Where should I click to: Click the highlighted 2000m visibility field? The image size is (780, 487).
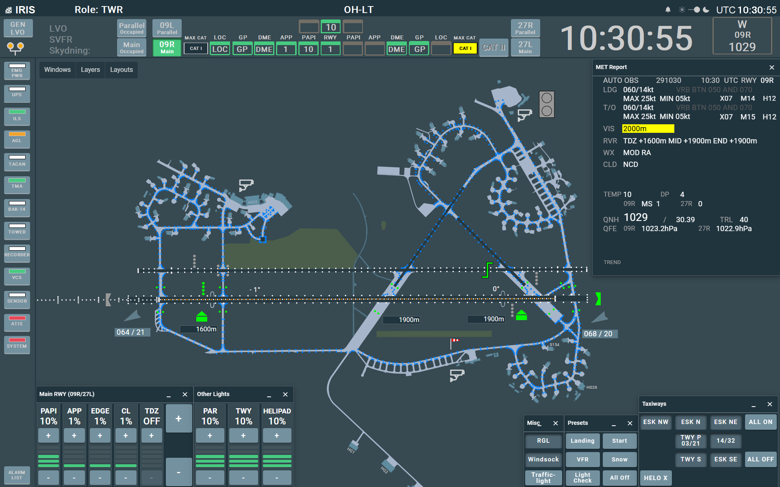pyautogui.click(x=648, y=129)
